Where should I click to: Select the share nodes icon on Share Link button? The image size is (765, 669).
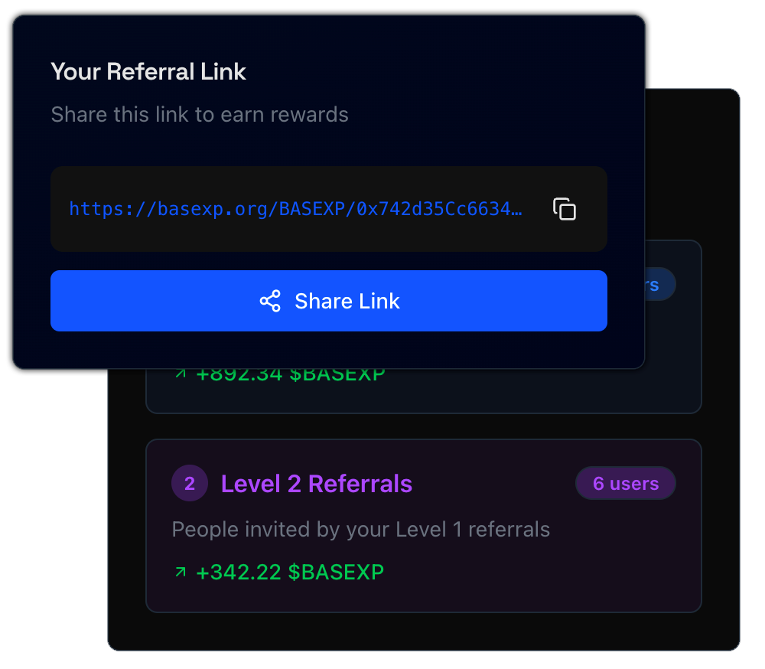pos(270,301)
